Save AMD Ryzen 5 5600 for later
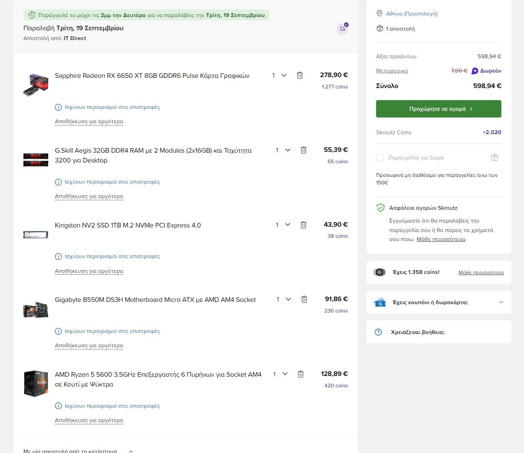 (89, 420)
